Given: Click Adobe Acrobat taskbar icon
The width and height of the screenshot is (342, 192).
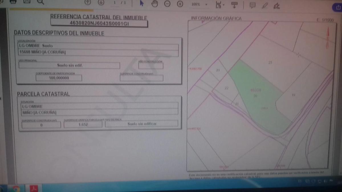Looking at the screenshot, I should pyautogui.click(x=34, y=189).
